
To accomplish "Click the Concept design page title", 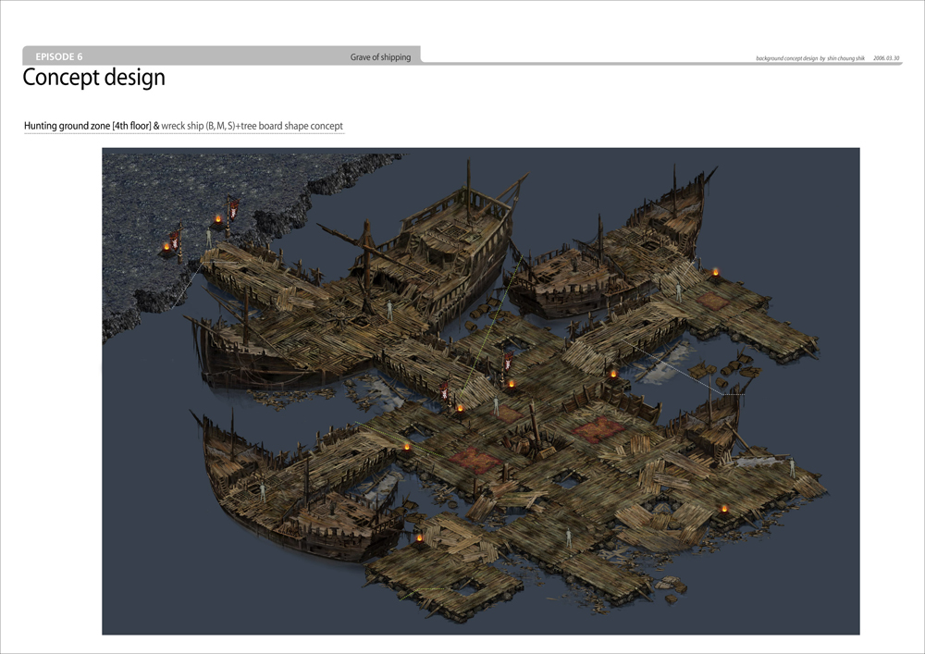I will (x=93, y=78).
